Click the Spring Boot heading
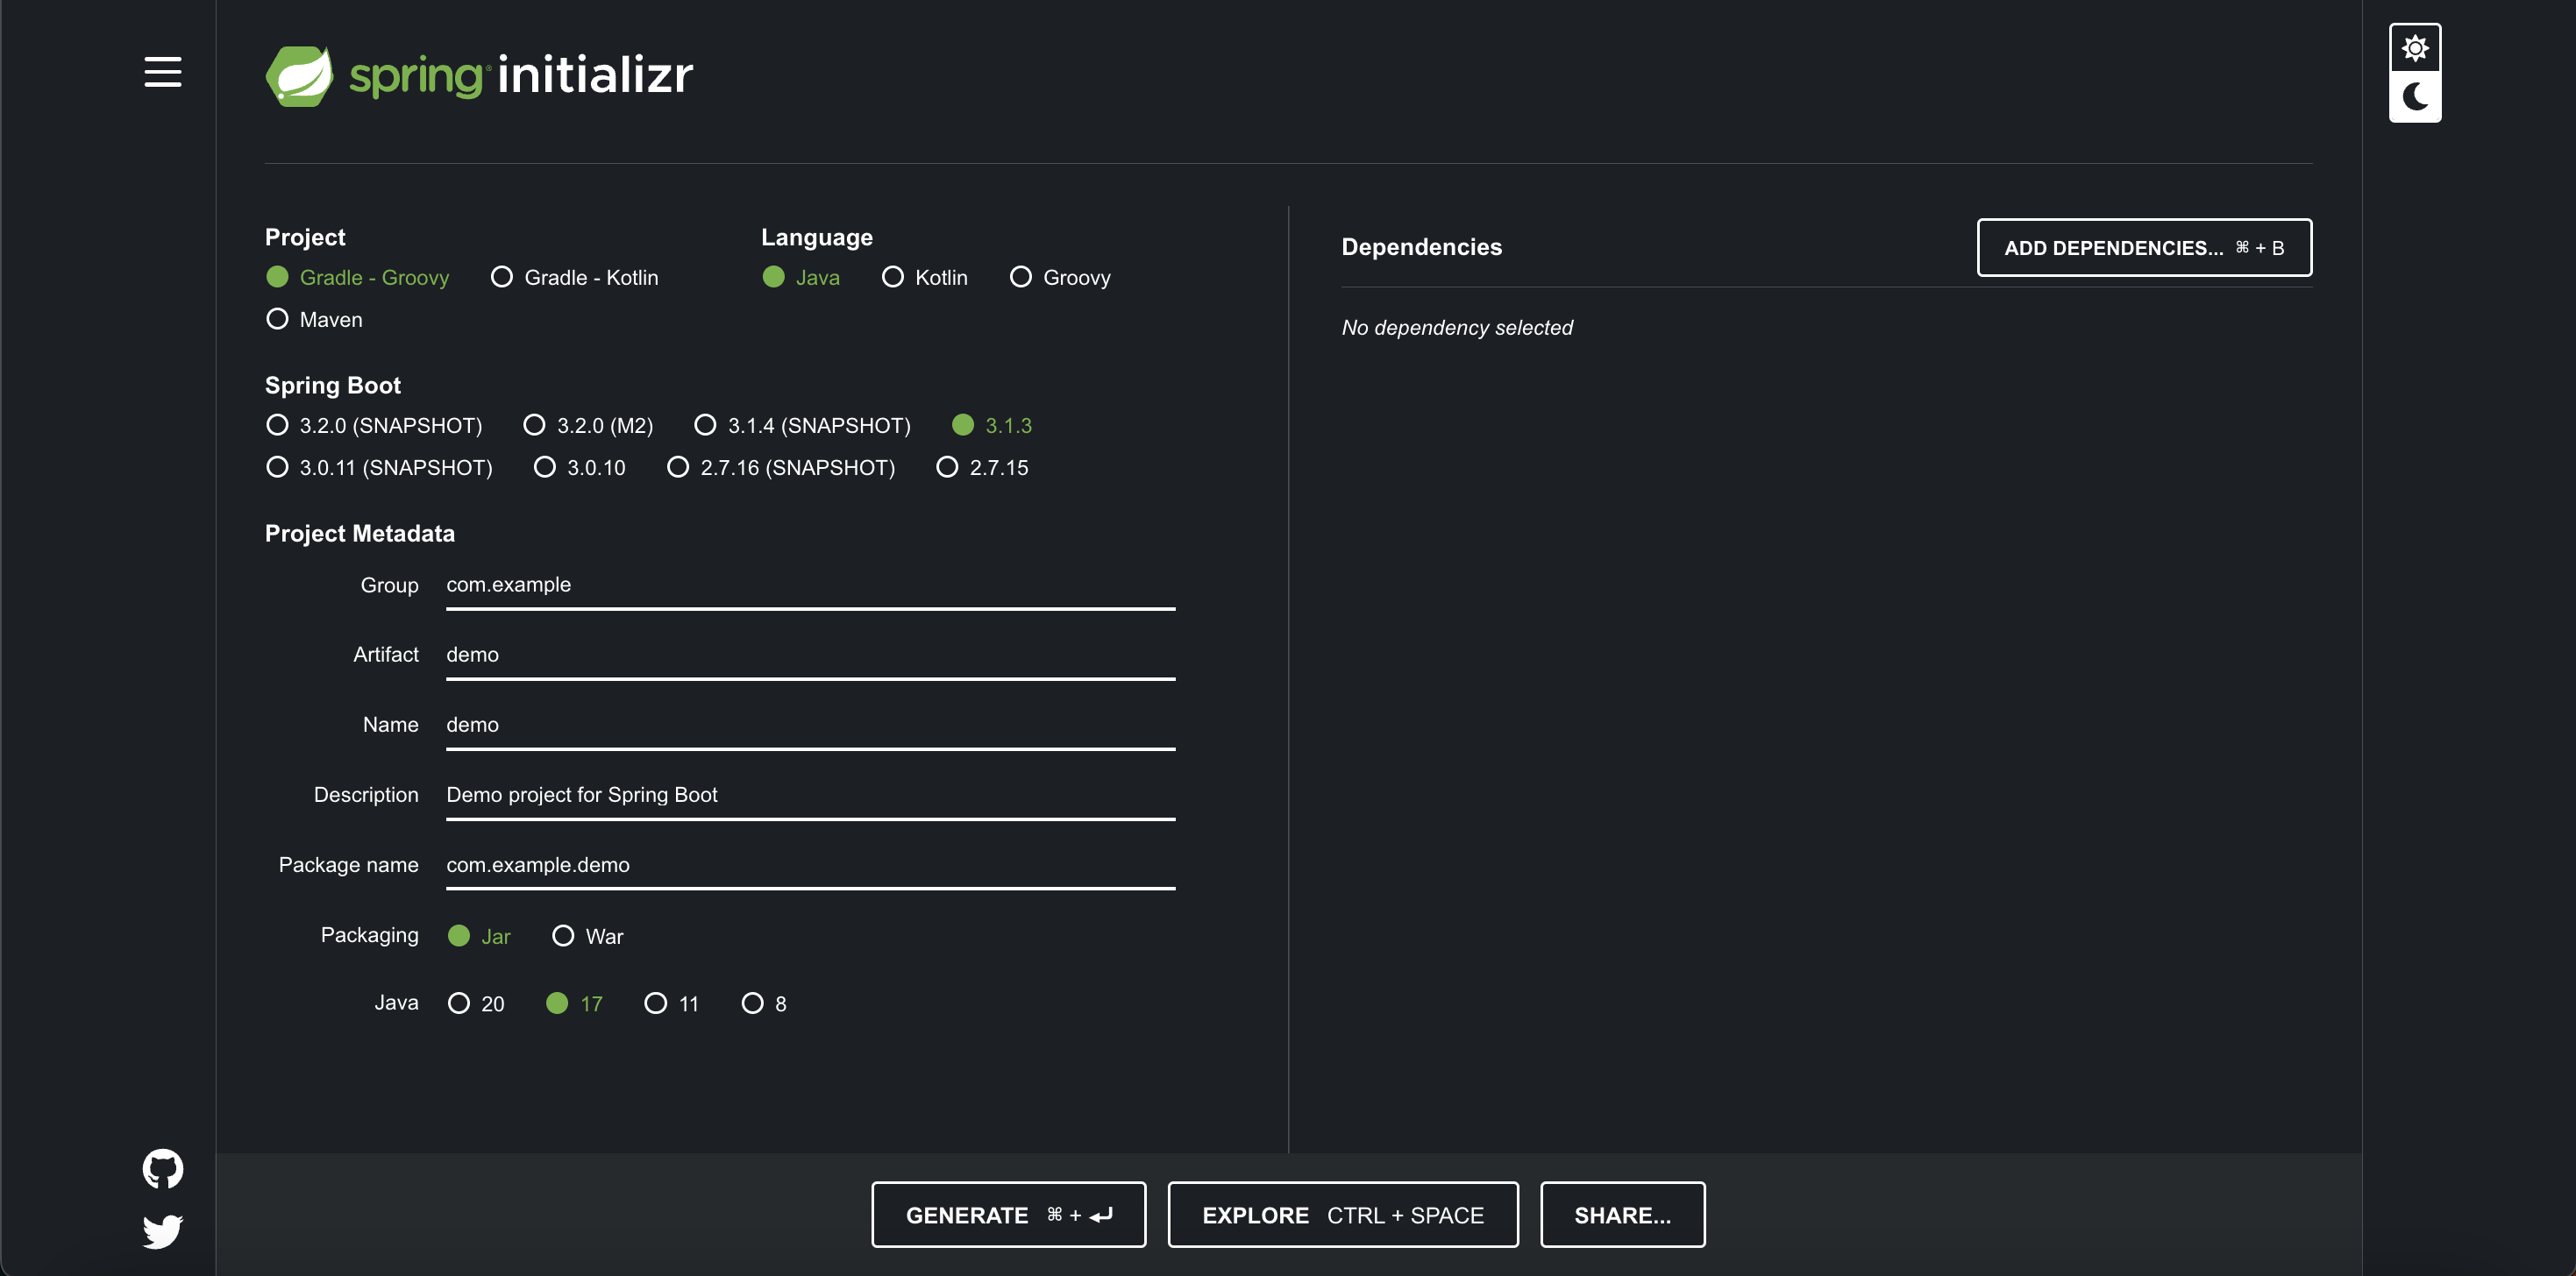Viewport: 2576px width, 1276px height. (333, 386)
